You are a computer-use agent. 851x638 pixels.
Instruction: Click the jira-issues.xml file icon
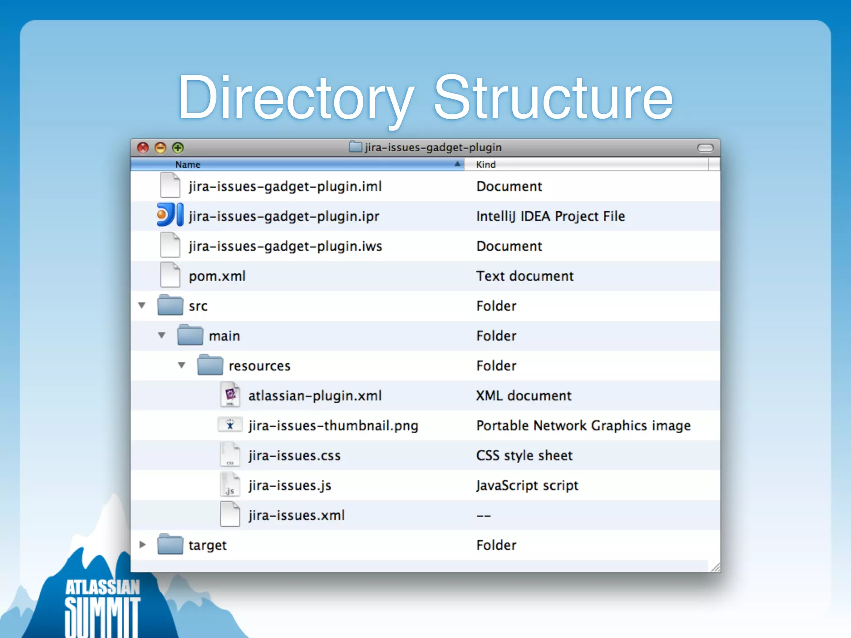pos(230,514)
